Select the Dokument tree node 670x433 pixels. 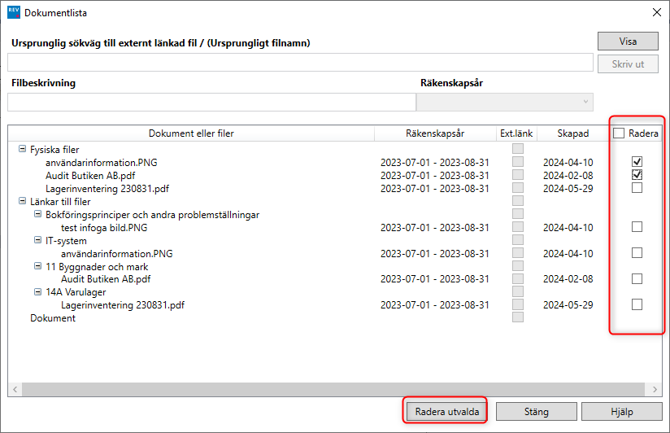pyautogui.click(x=53, y=318)
